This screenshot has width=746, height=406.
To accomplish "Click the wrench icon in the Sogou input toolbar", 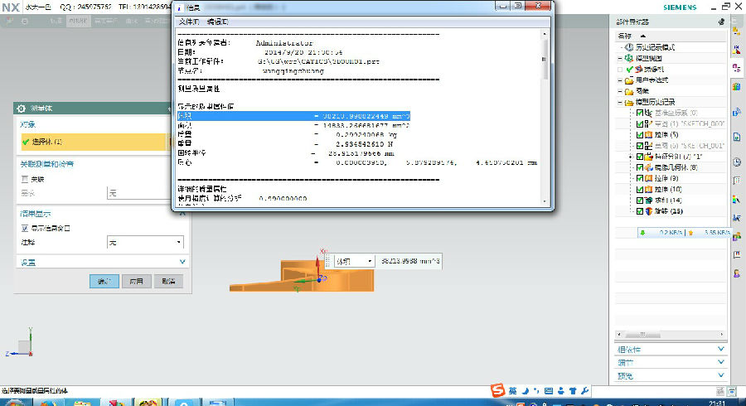I will click(x=586, y=389).
